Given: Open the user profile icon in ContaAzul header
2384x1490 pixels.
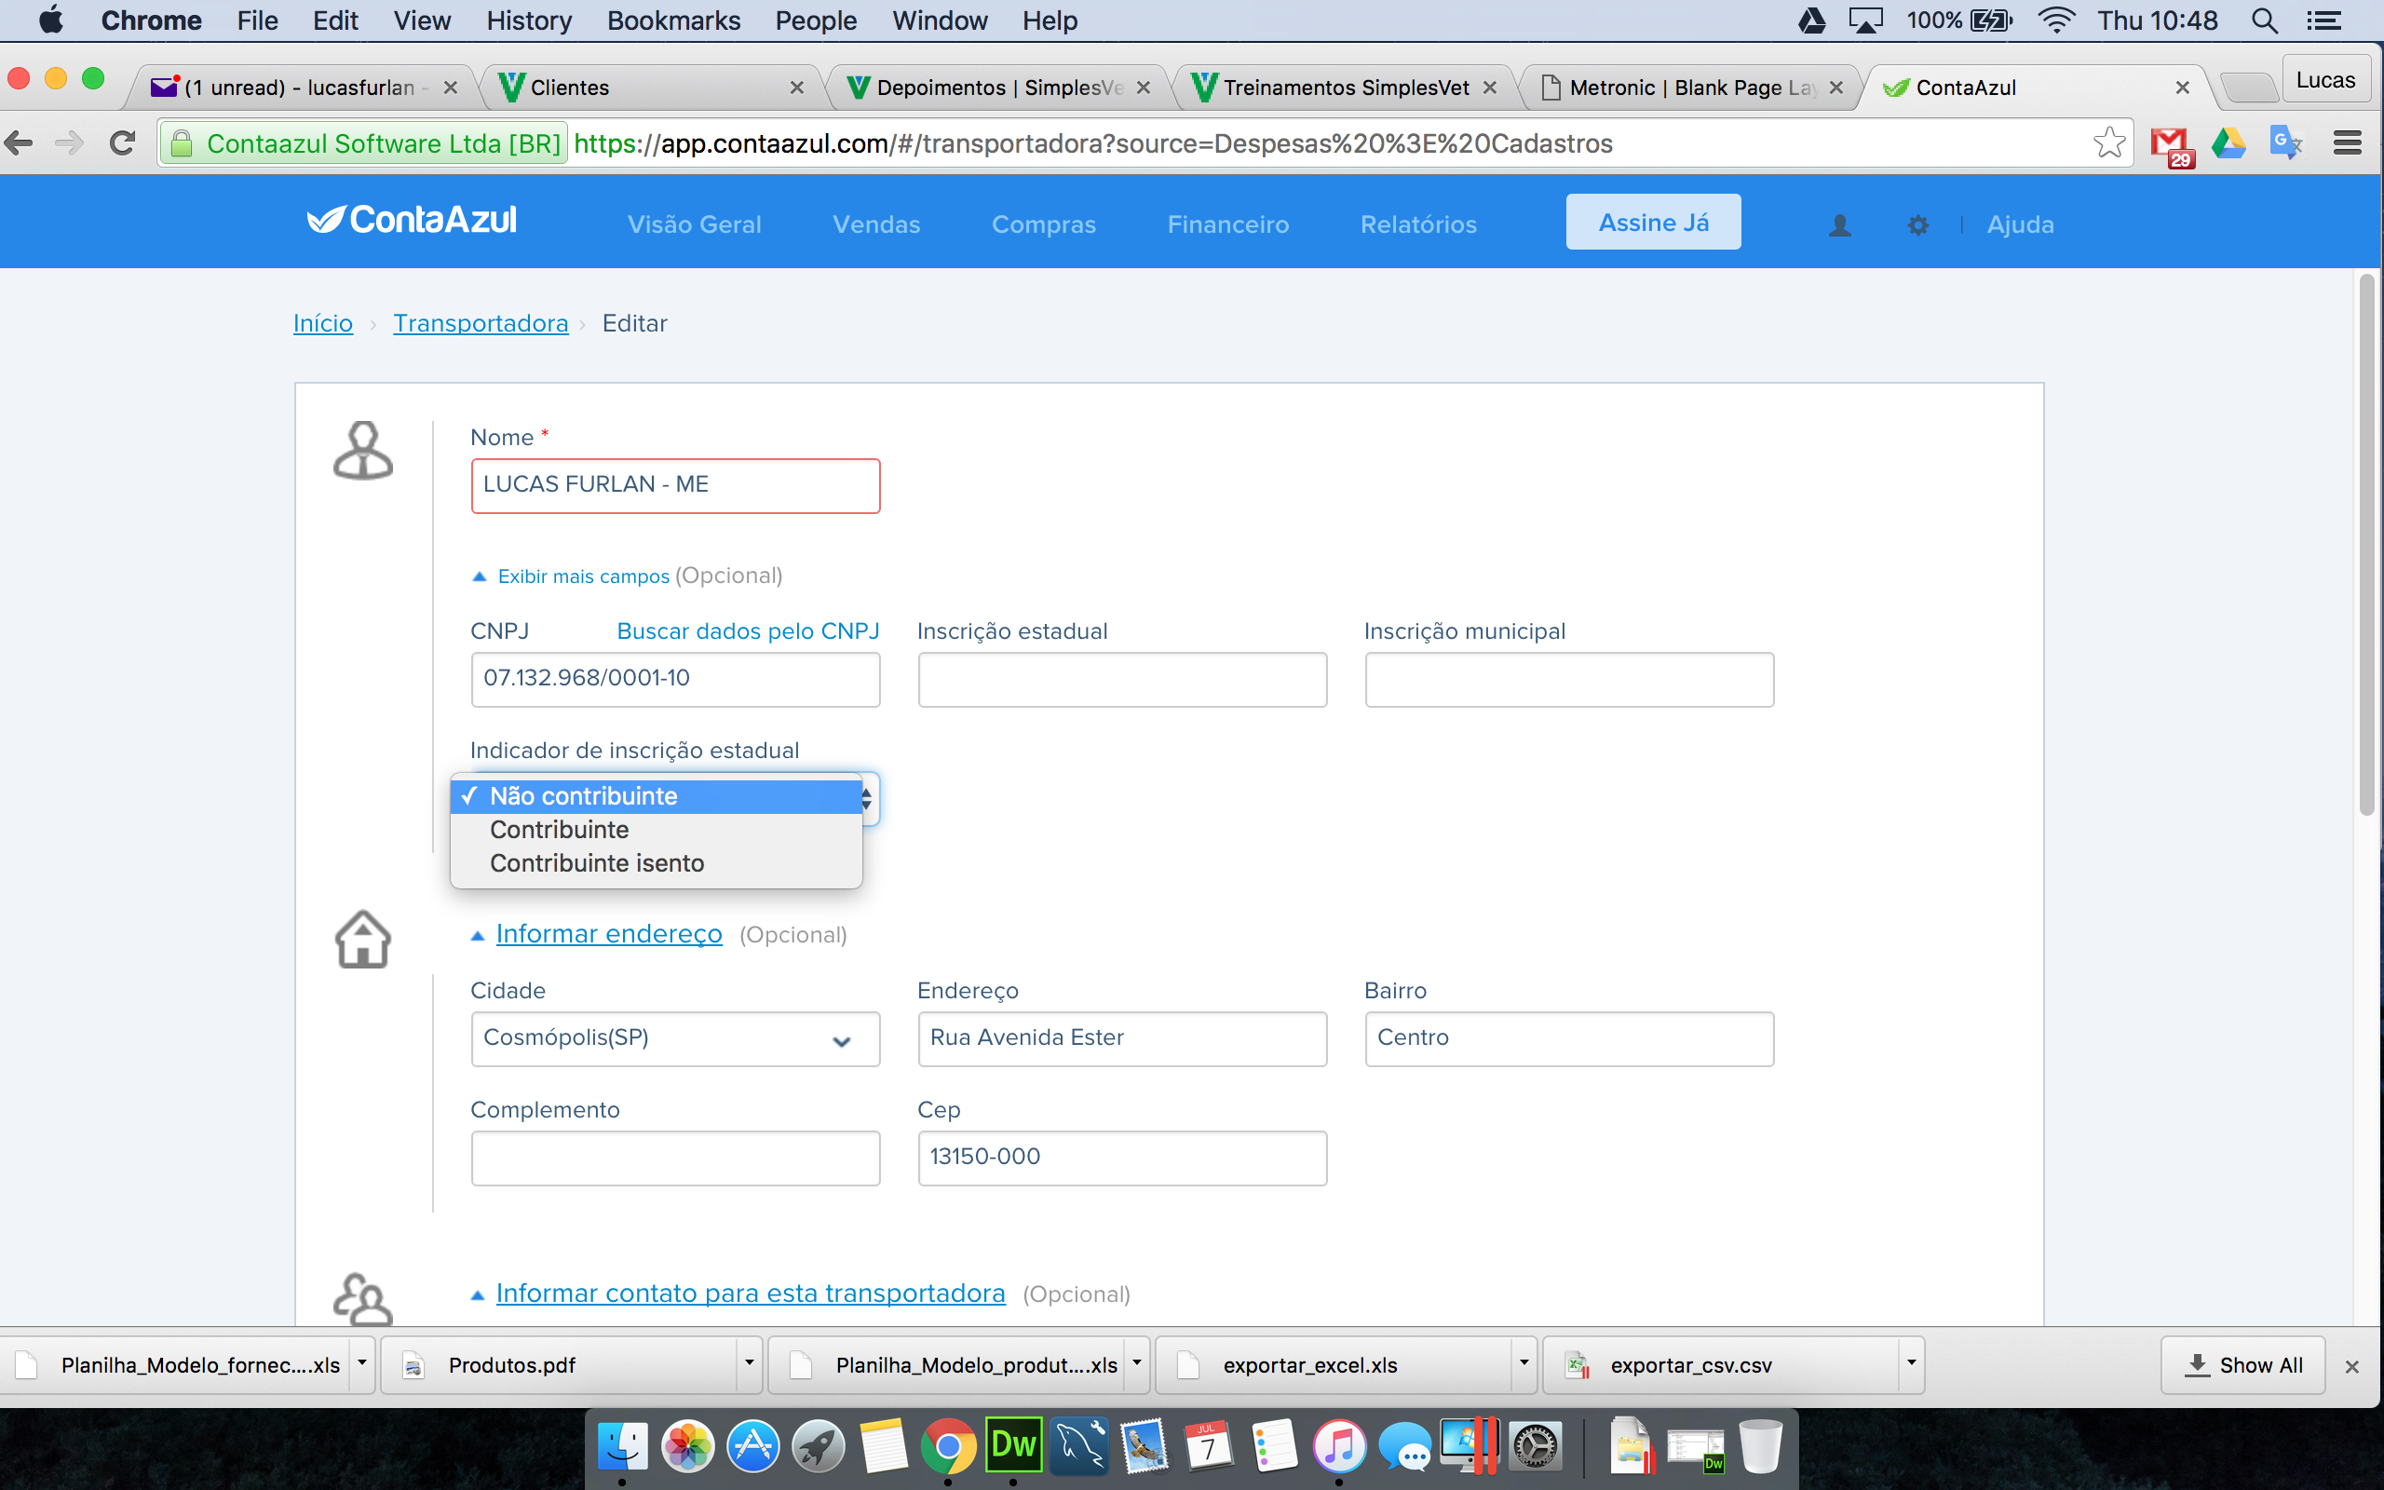Looking at the screenshot, I should click(x=1839, y=224).
